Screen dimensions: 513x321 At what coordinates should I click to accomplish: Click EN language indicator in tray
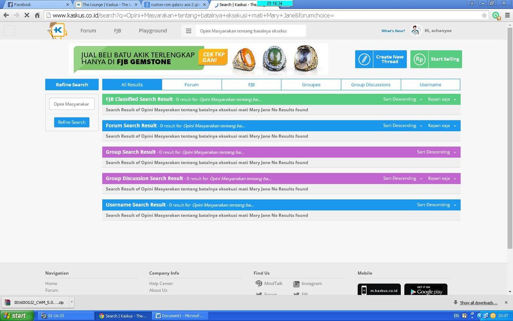coord(456,316)
